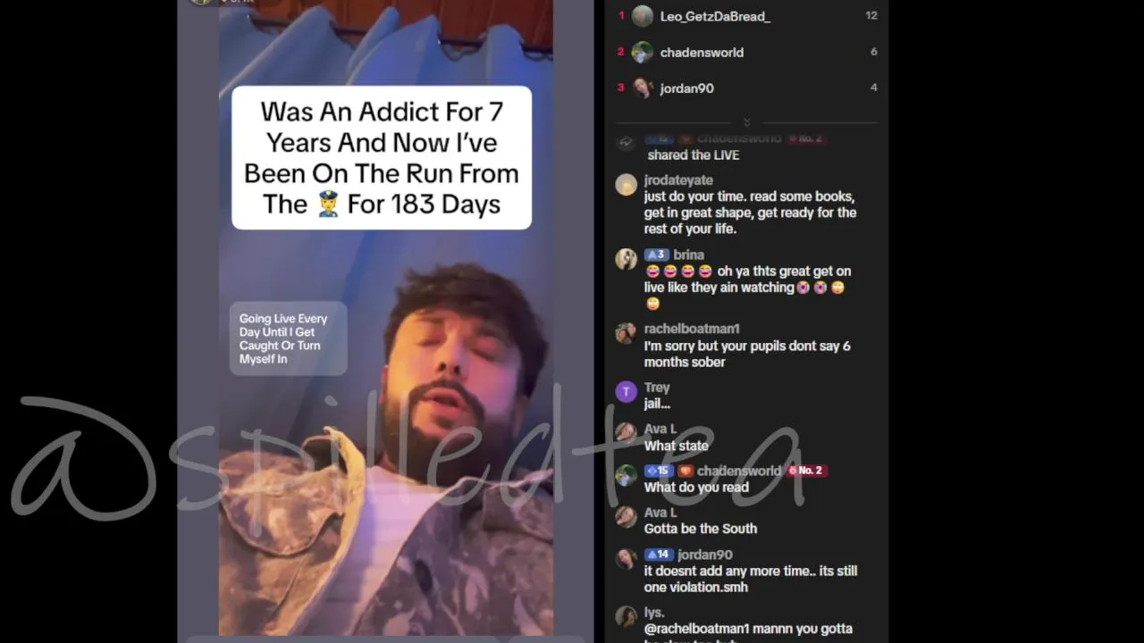Viewport: 1144px width, 643px height.
Task: Expand the top viewers list chevron
Action: (x=746, y=122)
